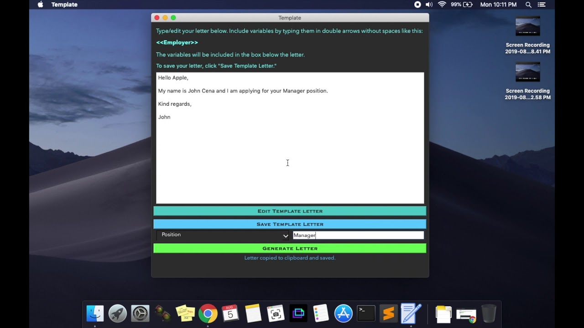Open Screen Recording 2019-08...8.41 PM file
The width and height of the screenshot is (584, 328).
click(x=527, y=36)
